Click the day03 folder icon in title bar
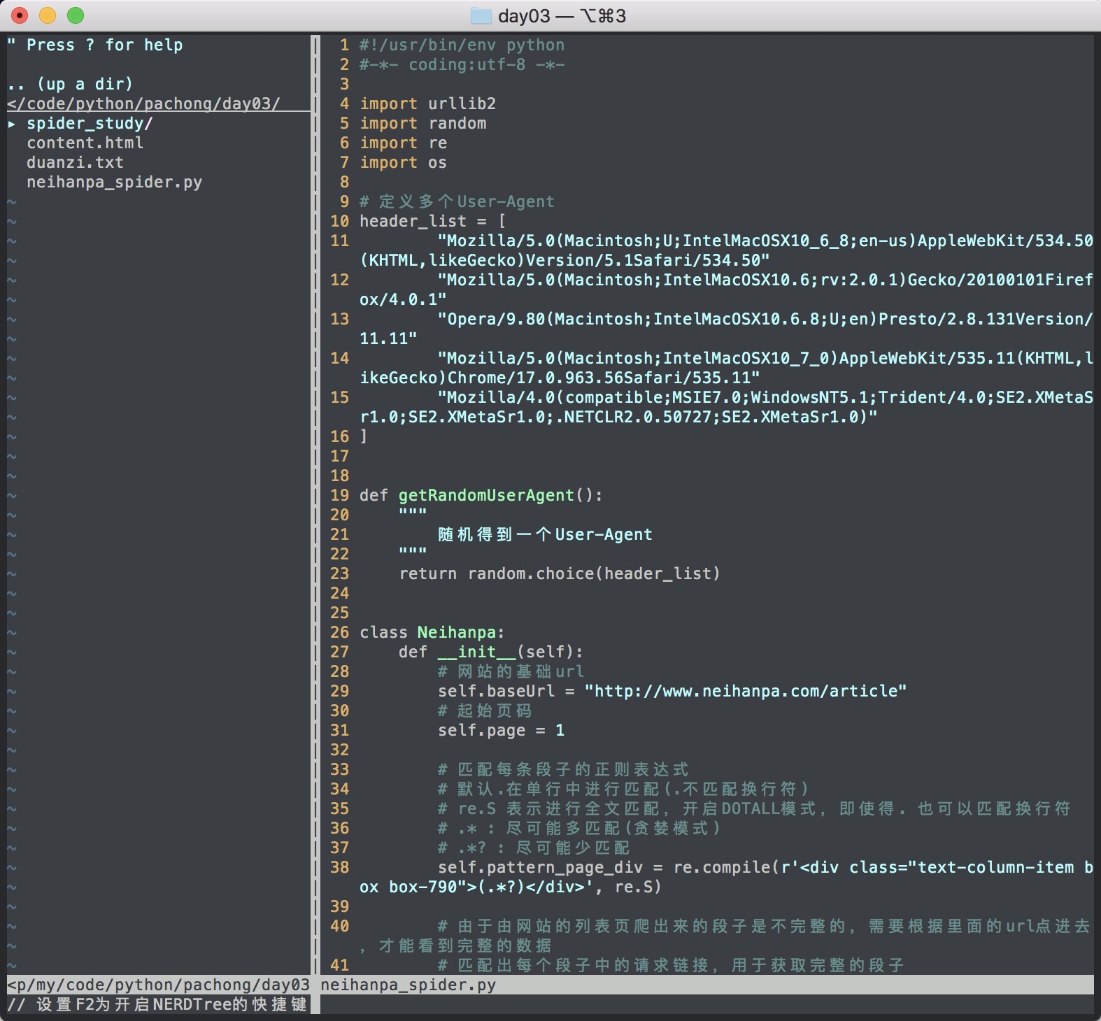Screen dimensions: 1101x1021 pos(481,15)
